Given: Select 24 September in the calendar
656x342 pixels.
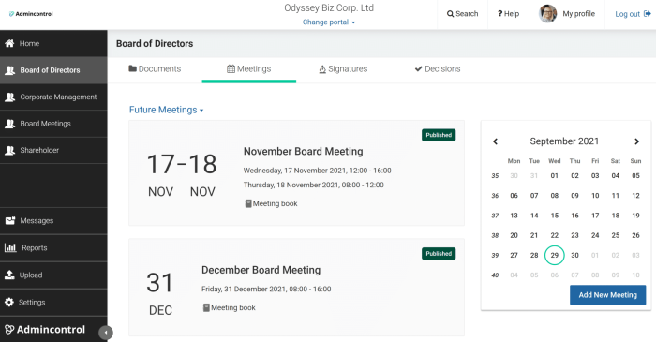Looking at the screenshot, I should 595,235.
